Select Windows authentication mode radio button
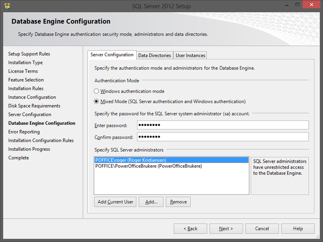 coord(96,91)
